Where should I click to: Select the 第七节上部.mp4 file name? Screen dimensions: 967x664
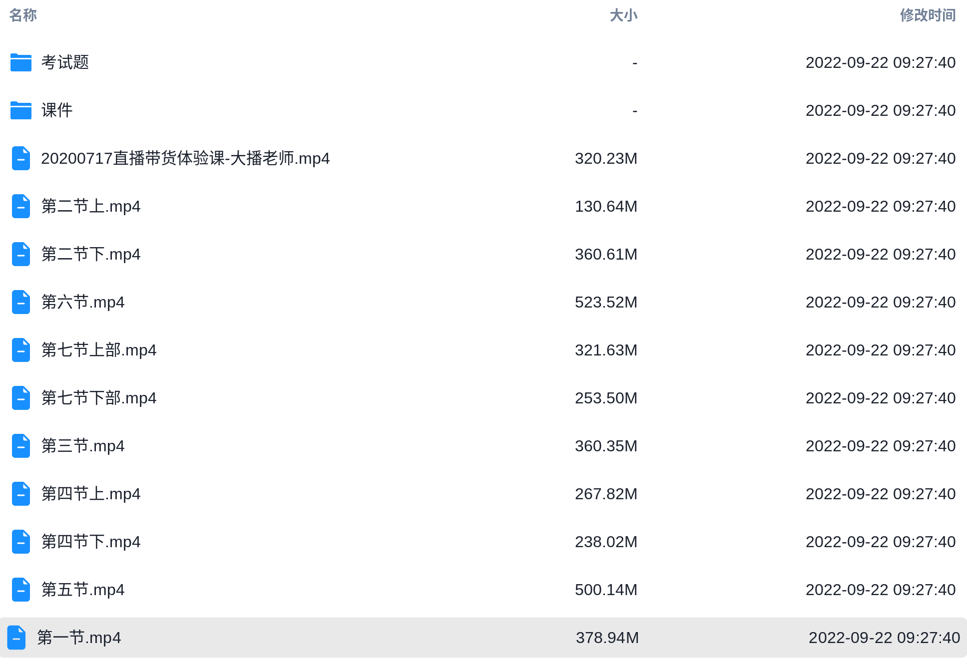tap(99, 350)
